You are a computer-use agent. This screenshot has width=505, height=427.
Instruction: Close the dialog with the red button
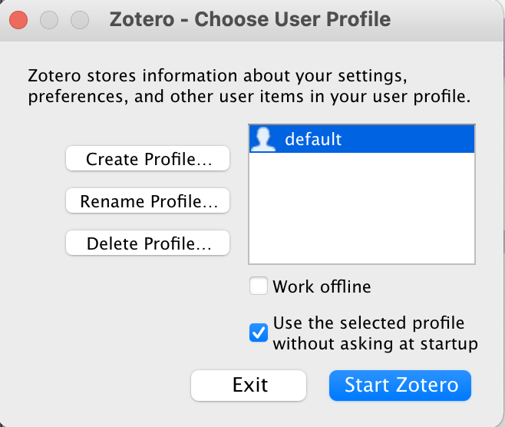[x=18, y=19]
